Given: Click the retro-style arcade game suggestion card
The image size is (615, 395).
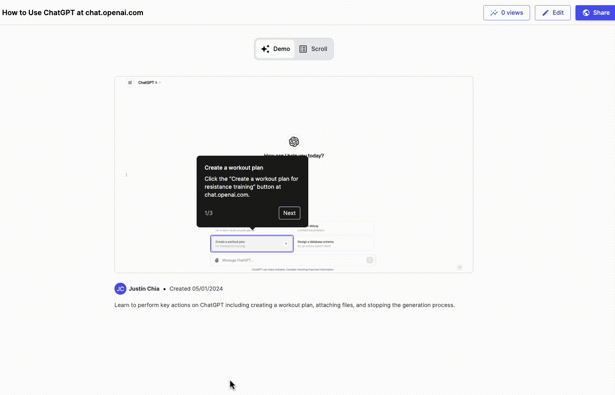Looking at the screenshot, I should coord(252,228).
